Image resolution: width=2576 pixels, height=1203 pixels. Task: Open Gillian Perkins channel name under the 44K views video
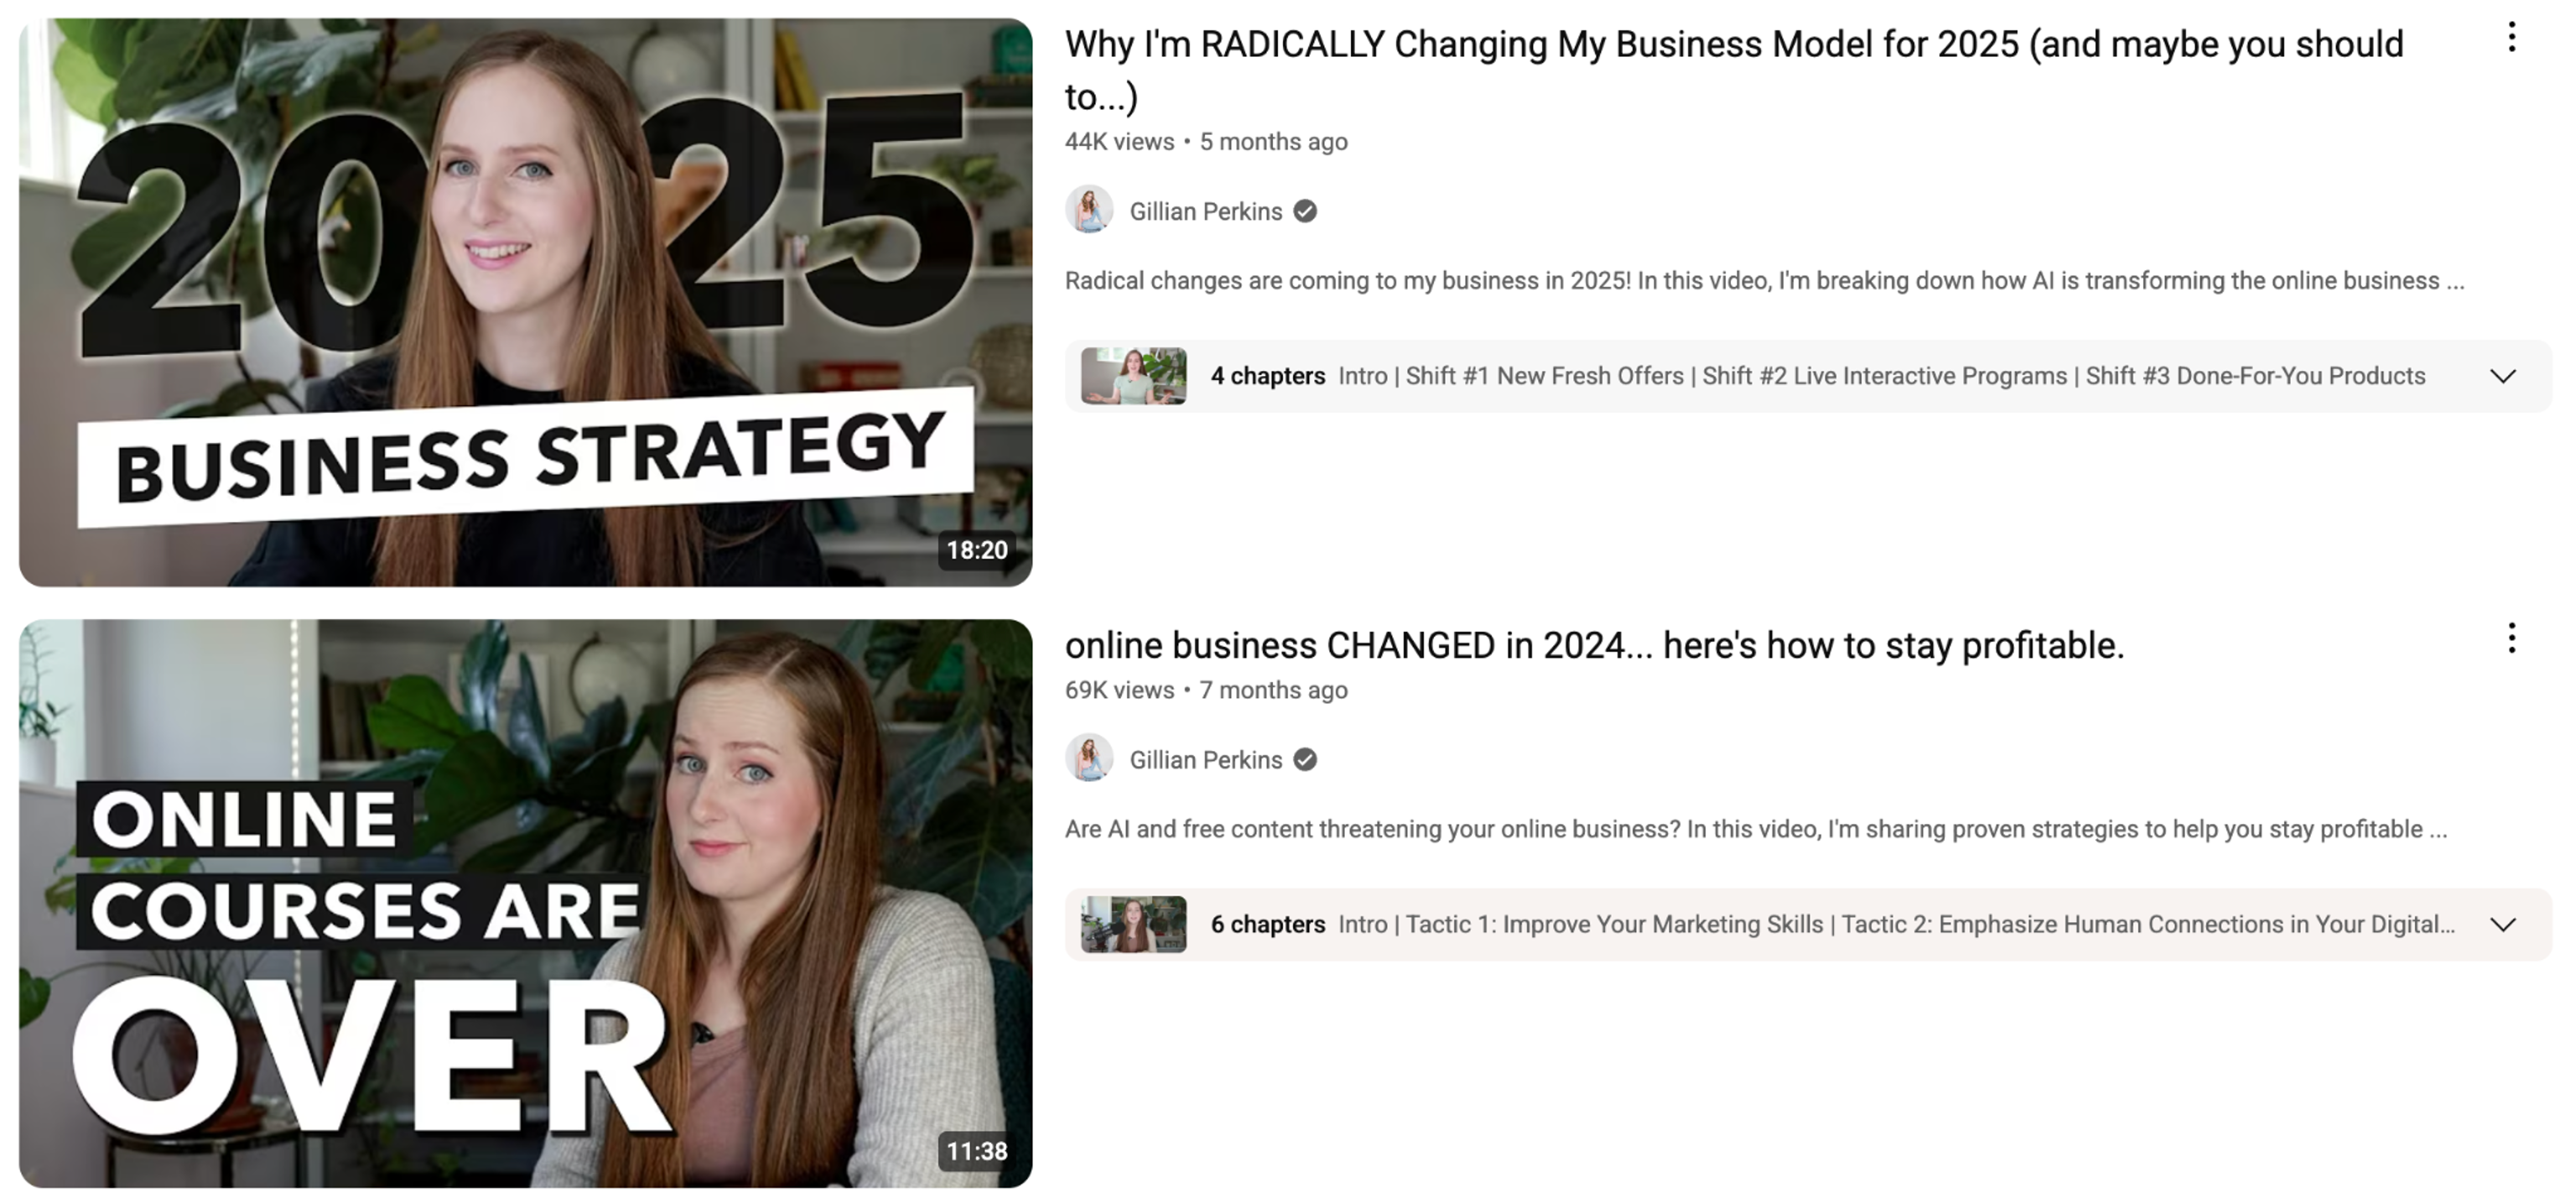click(x=1205, y=211)
